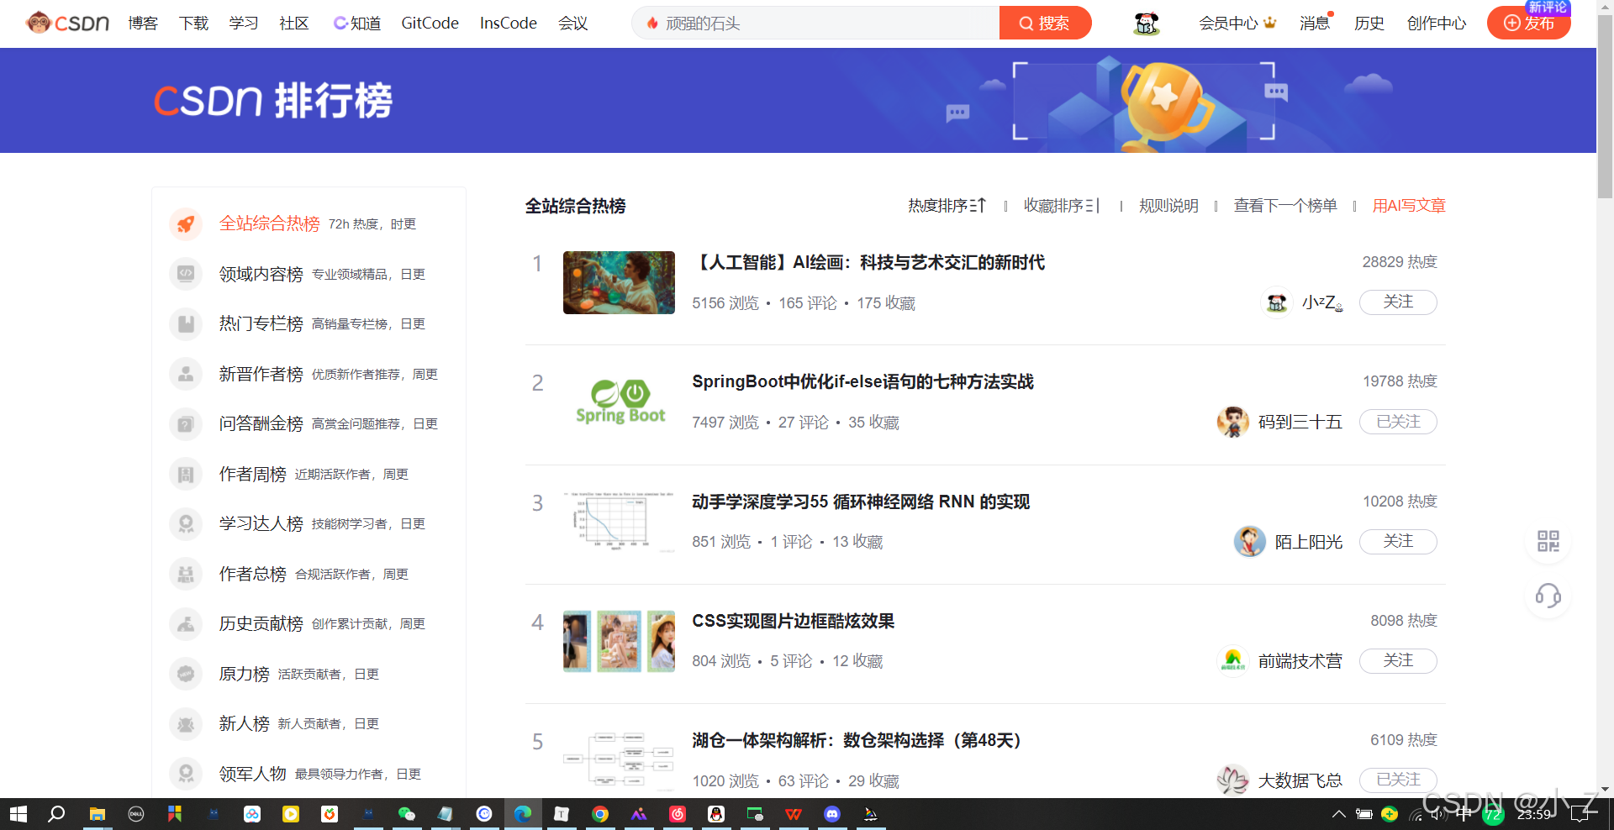Unfollow 码到三十五 via 已关注 button
Viewport: 1614px width, 830px height.
(1398, 422)
